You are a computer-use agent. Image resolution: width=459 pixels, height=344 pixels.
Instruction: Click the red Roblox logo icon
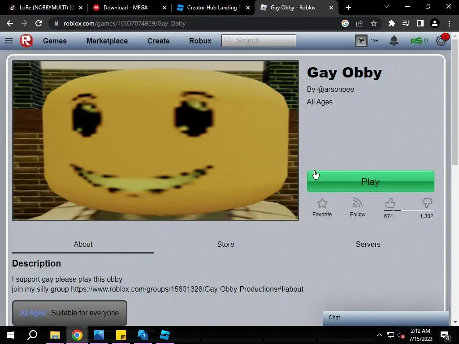click(26, 41)
